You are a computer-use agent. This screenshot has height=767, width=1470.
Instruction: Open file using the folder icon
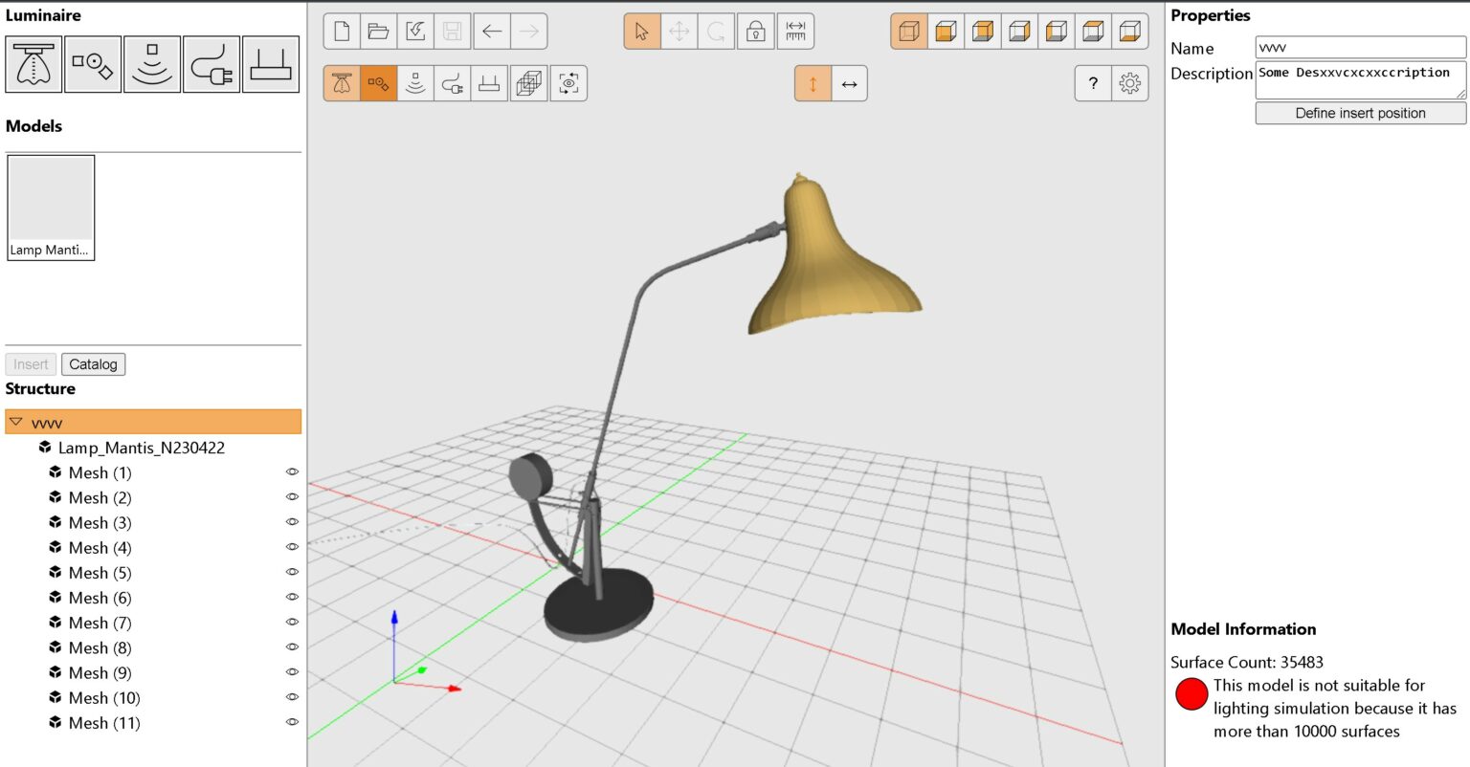click(x=379, y=32)
